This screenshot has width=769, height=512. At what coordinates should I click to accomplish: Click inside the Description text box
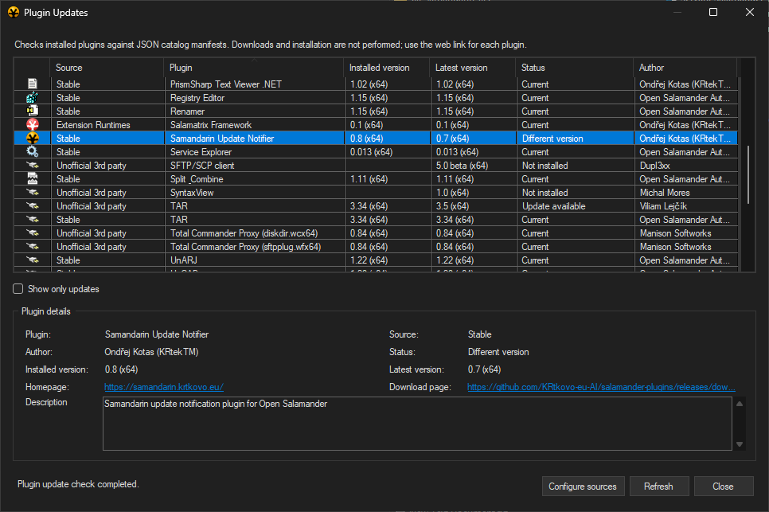[417, 424]
